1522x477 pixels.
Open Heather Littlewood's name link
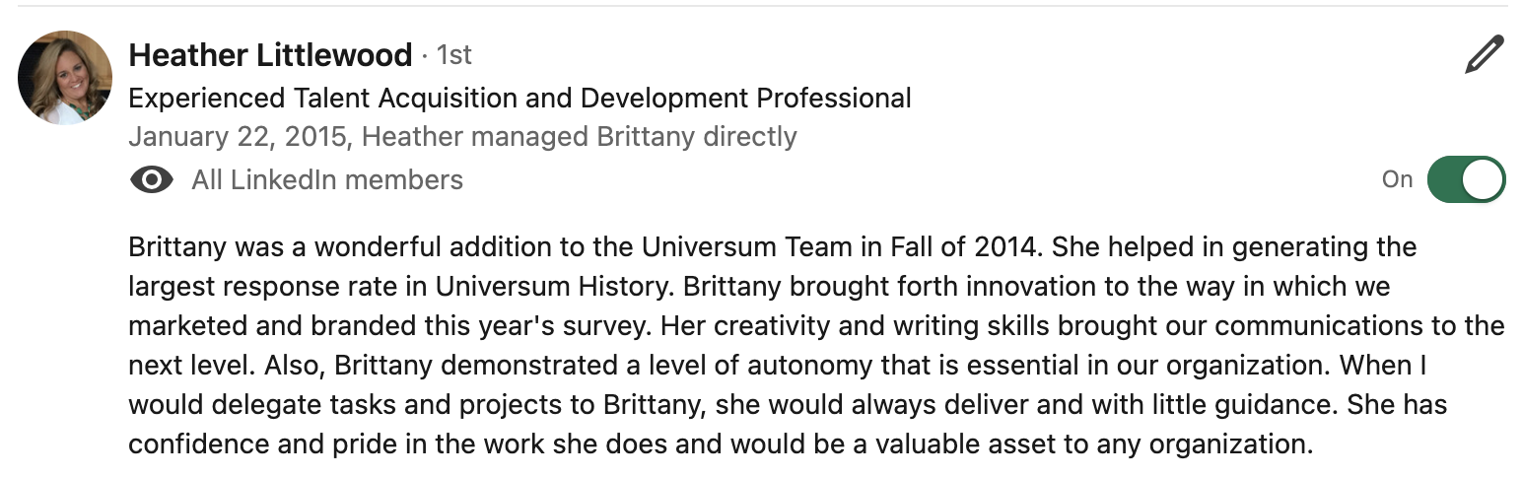(x=270, y=55)
